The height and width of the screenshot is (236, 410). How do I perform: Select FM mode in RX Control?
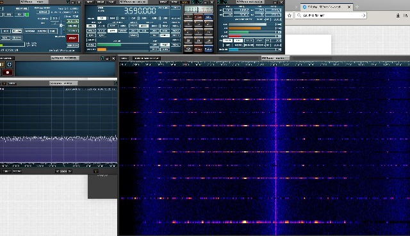tap(122, 19)
